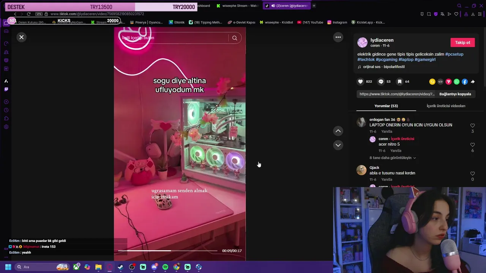The image size is (486, 273).
Task: Click browser back arrow
Action: point(15,14)
